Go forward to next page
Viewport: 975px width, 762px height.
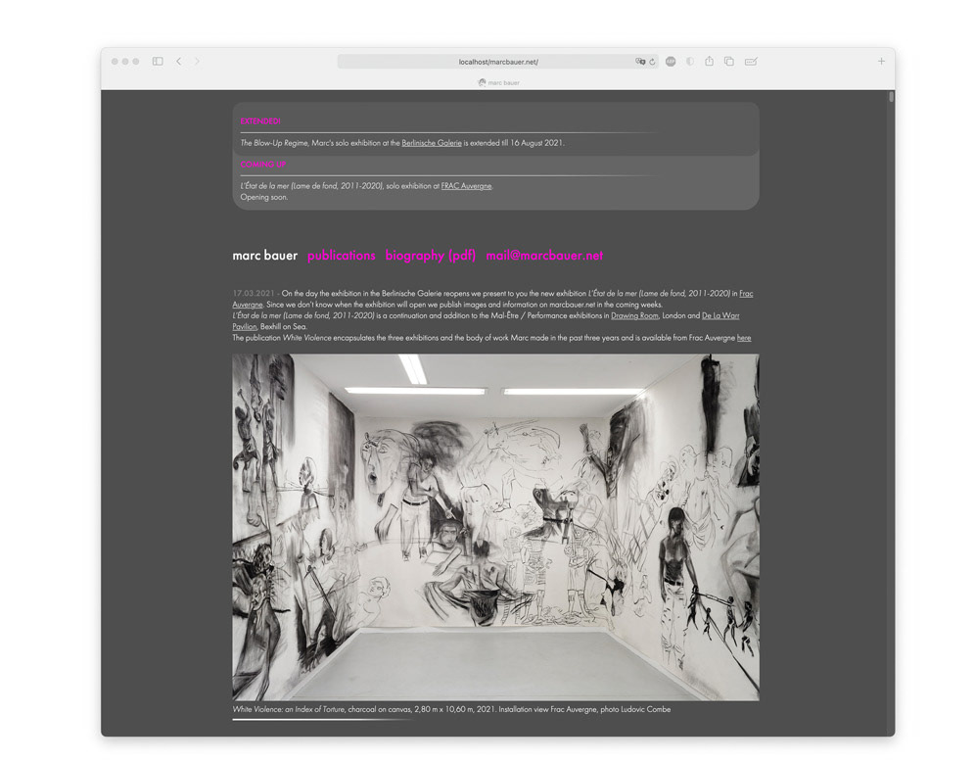pos(197,61)
